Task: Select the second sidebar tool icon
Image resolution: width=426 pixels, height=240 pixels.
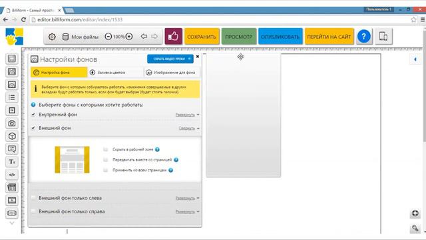Action: coord(12,71)
